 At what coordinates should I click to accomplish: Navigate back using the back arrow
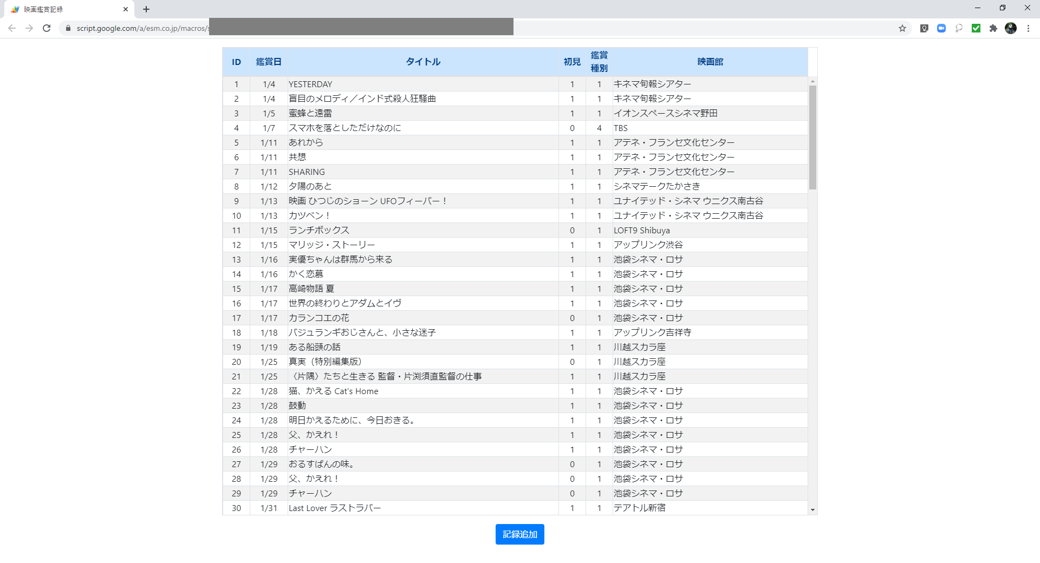[x=12, y=28]
